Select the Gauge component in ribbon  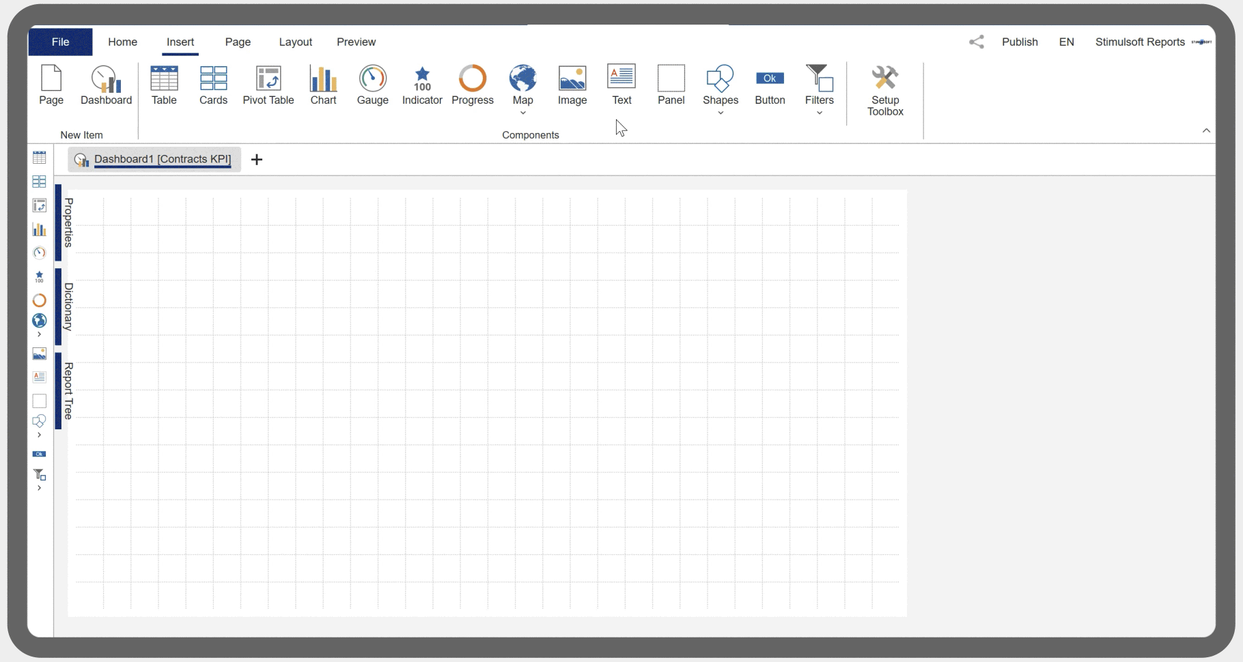[x=372, y=85]
